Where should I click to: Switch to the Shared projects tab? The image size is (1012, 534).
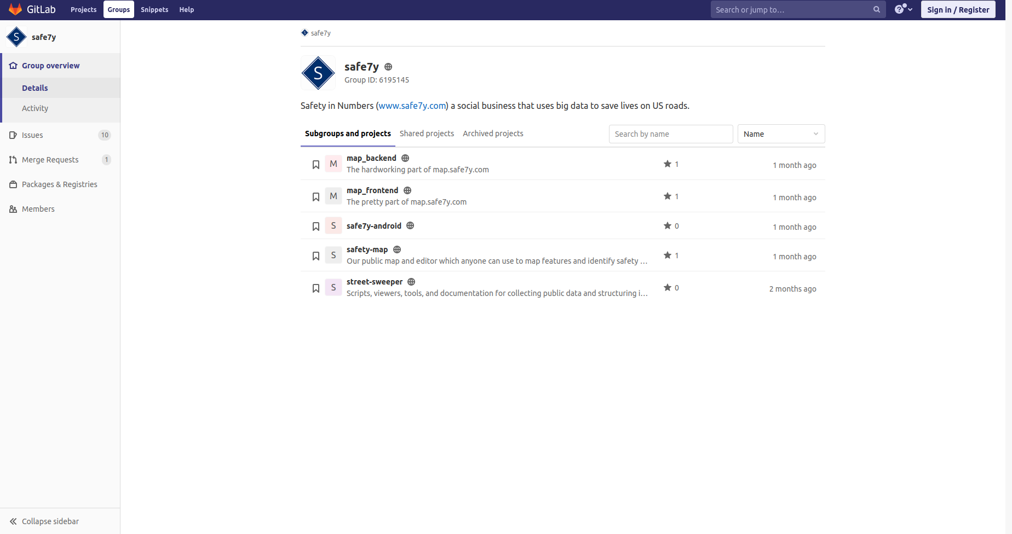[x=427, y=133]
